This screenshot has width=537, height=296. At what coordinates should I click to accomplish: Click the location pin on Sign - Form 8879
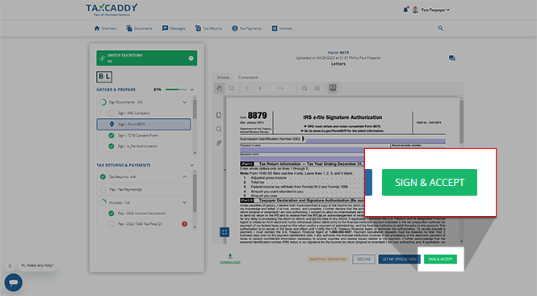111,125
